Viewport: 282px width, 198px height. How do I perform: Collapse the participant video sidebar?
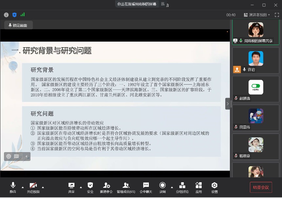[228, 104]
